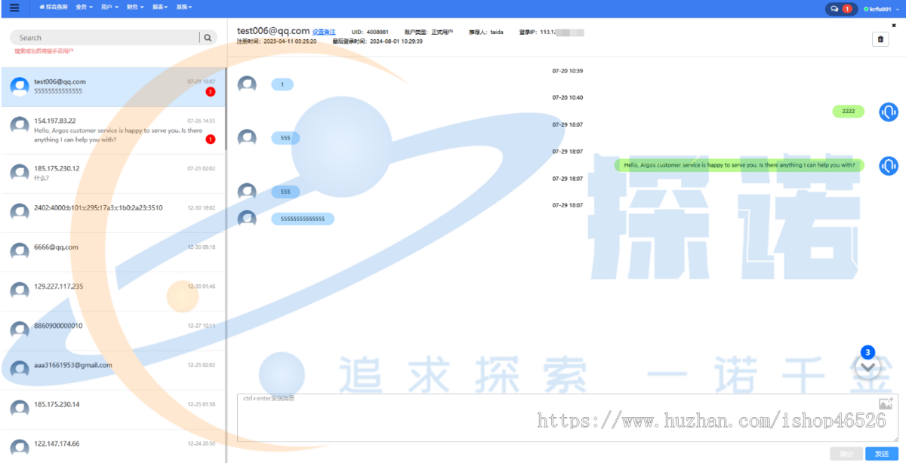Screen dimensions: 906x463
Task: Open the 报表 dropdown menu
Action: coord(159,7)
